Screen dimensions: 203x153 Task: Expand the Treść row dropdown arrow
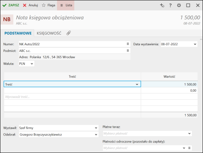point(137,84)
